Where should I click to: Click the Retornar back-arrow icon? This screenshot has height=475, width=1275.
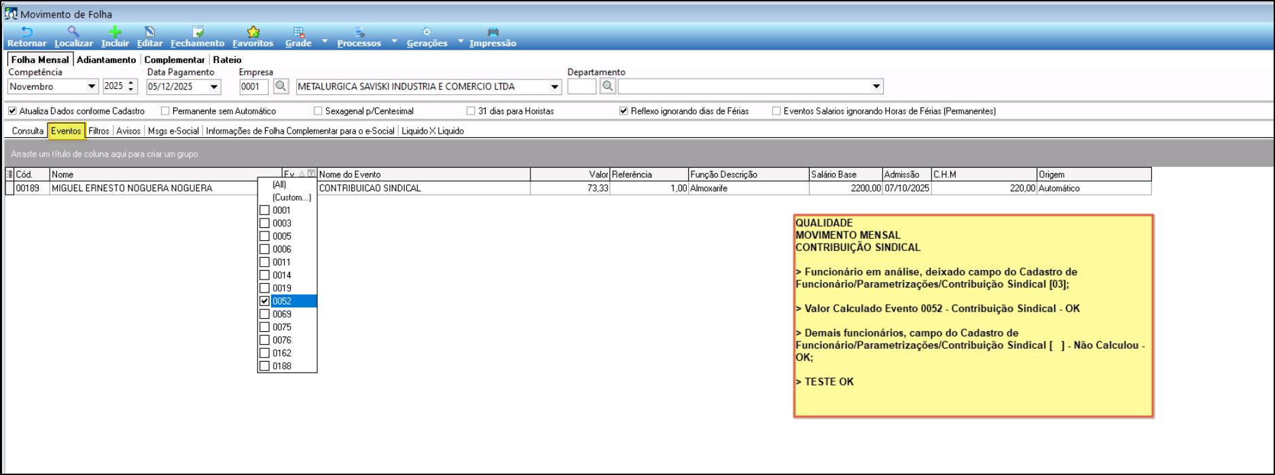point(27,32)
